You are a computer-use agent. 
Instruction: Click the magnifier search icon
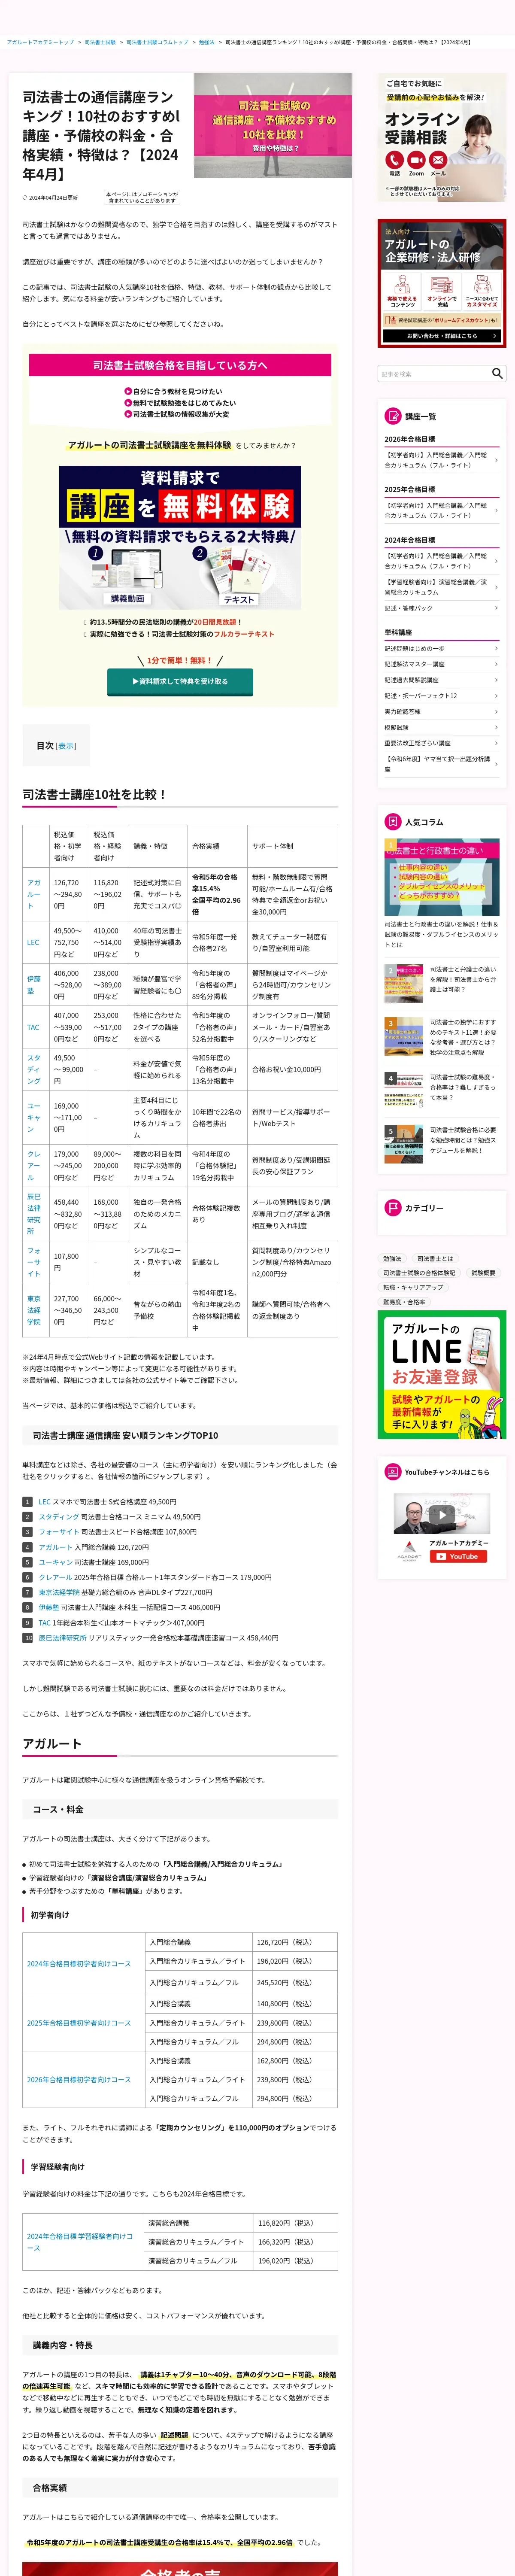tap(497, 373)
